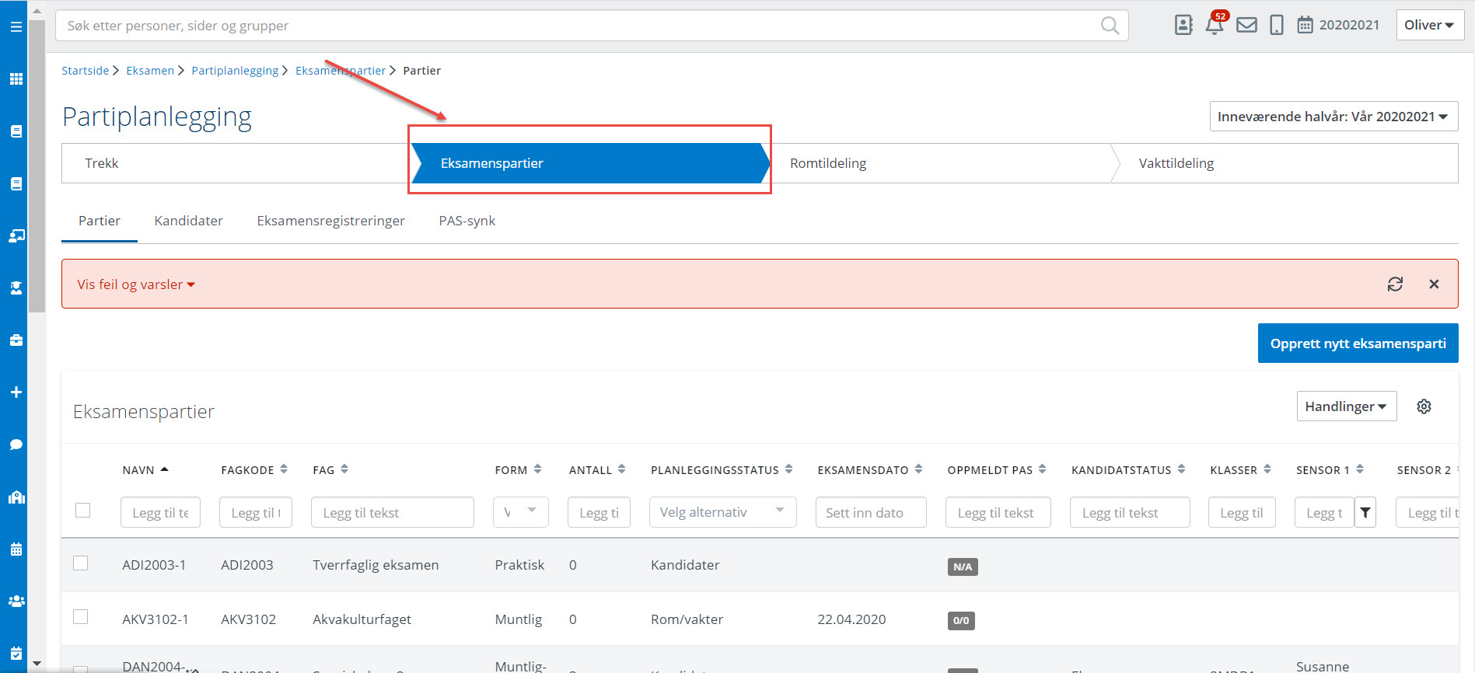Open the FORM filter dropdown

[520, 512]
